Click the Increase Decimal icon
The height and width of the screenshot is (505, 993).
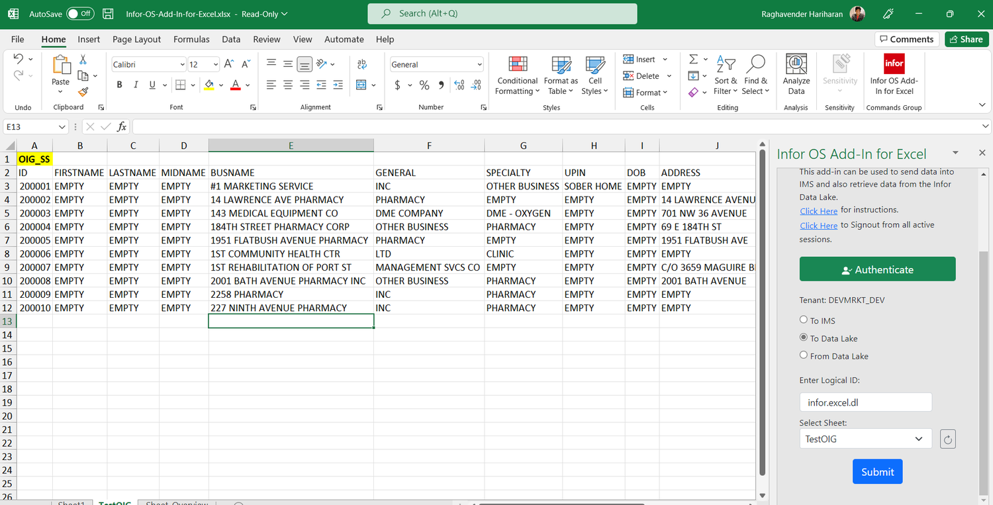tap(459, 85)
